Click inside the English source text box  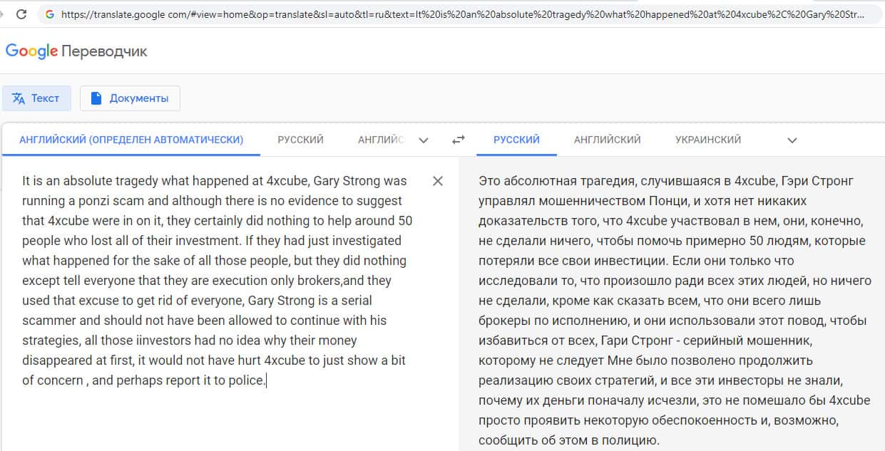(x=218, y=280)
